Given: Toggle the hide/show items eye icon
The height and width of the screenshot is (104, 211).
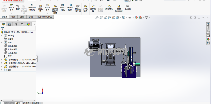Looking at the screenshot, I should tap(130, 18).
